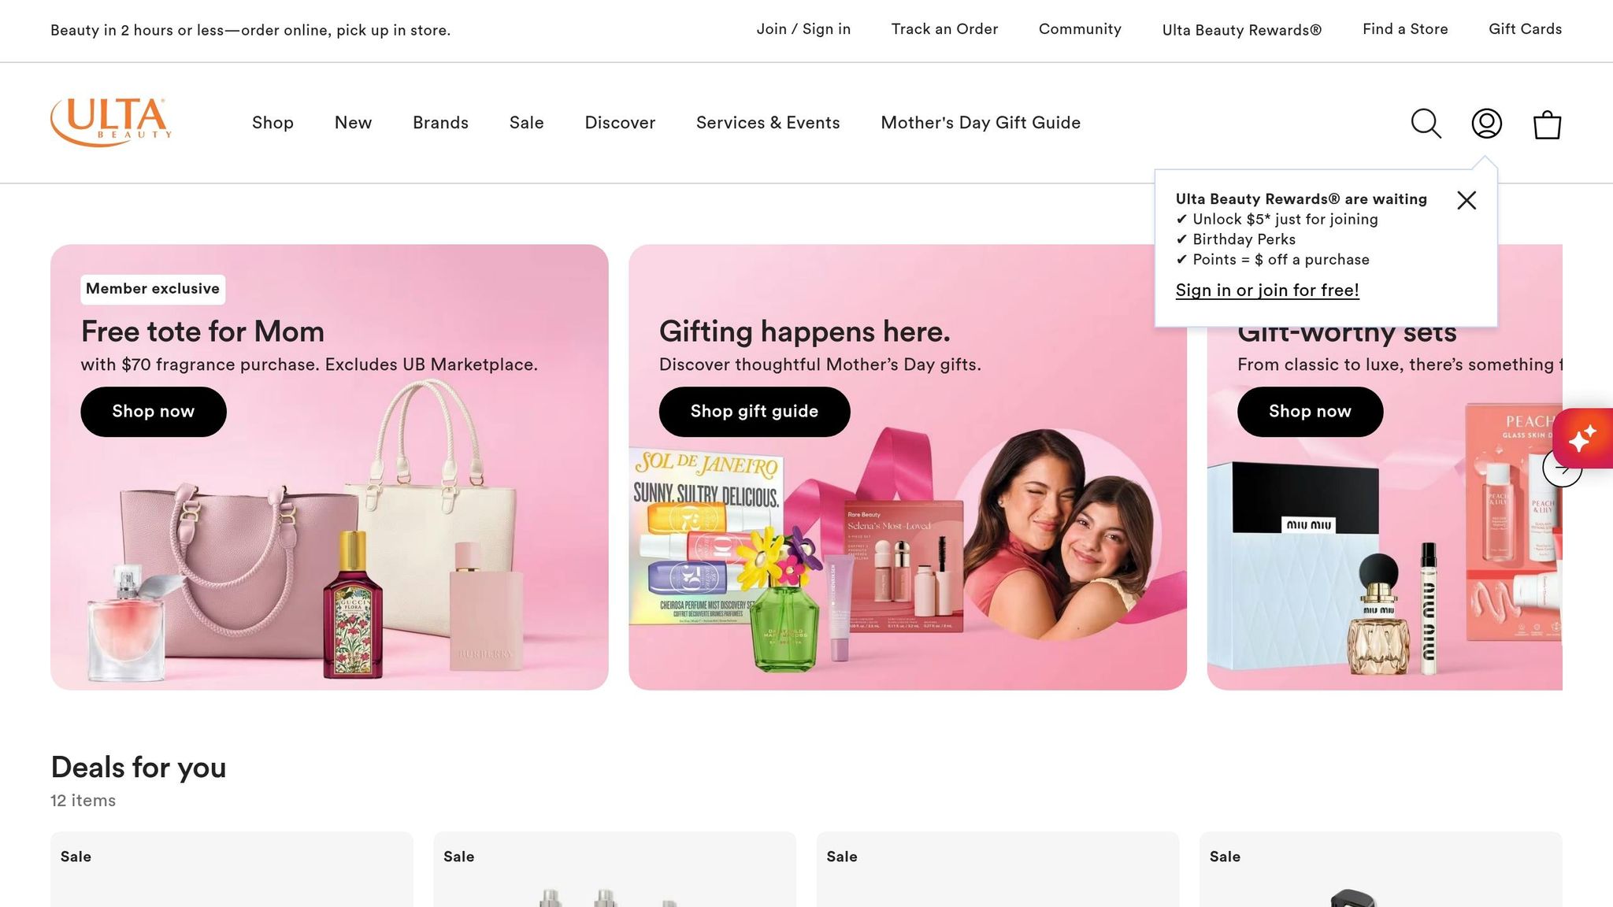This screenshot has width=1613, height=907.
Task: Open the Services & Events menu
Action: pyautogui.click(x=768, y=123)
